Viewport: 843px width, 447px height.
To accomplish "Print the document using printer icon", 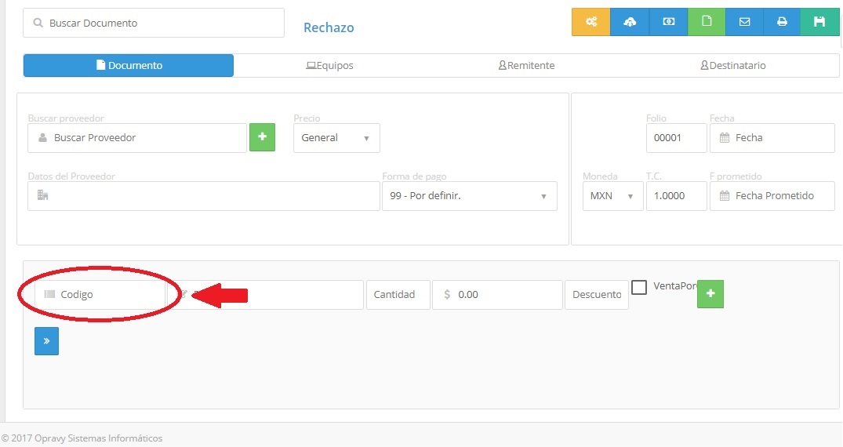I will coord(782,22).
